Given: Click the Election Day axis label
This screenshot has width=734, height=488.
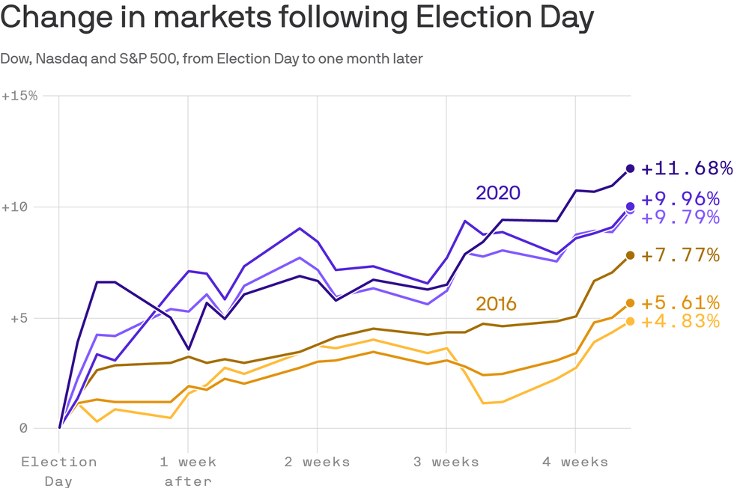Looking at the screenshot, I should (x=59, y=472).
